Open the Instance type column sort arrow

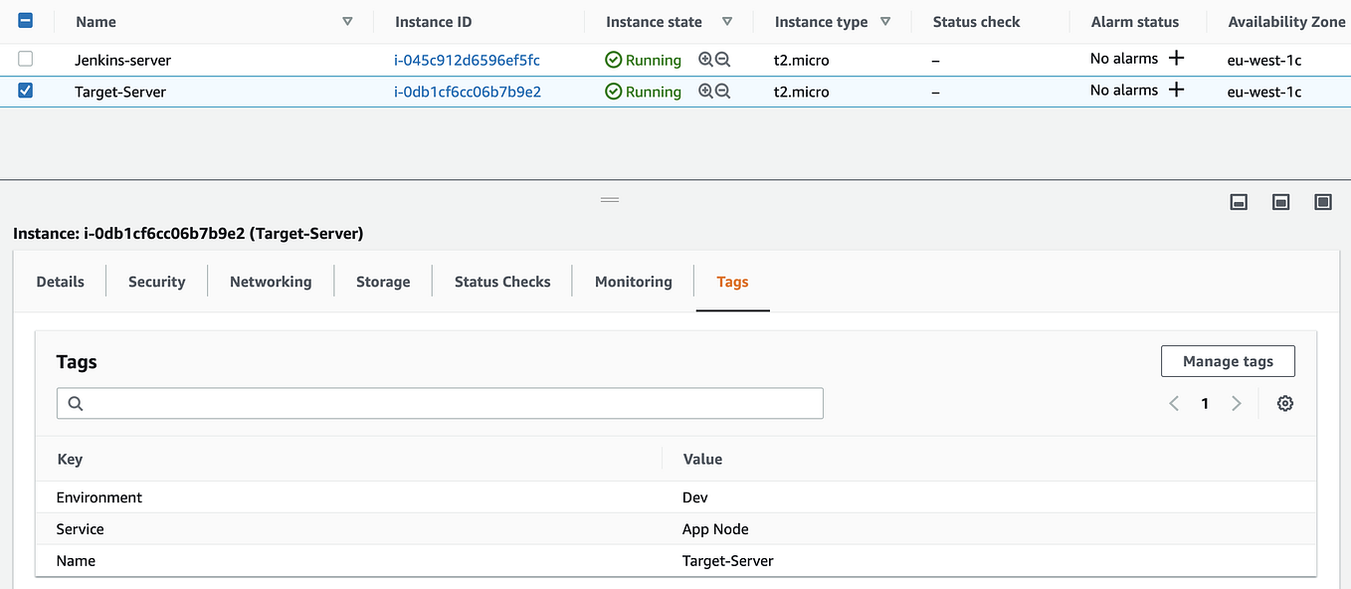(885, 22)
